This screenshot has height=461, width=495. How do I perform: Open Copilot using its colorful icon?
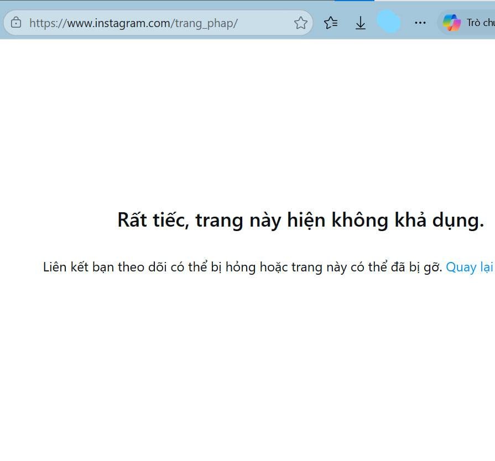pyautogui.click(x=452, y=23)
